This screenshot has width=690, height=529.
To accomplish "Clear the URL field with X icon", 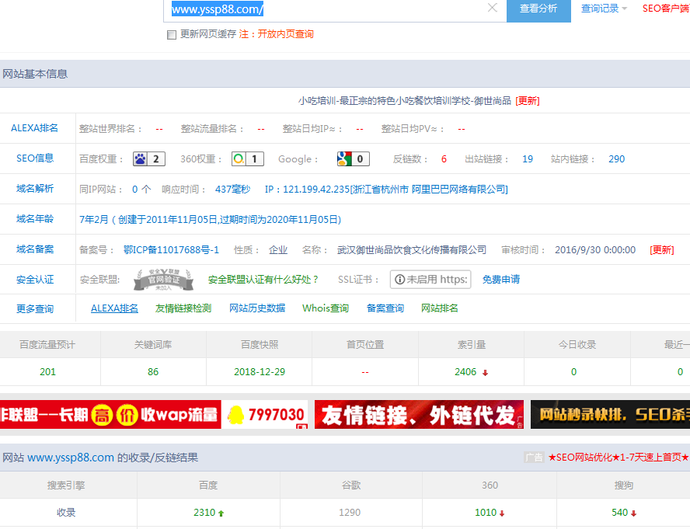I will [492, 9].
